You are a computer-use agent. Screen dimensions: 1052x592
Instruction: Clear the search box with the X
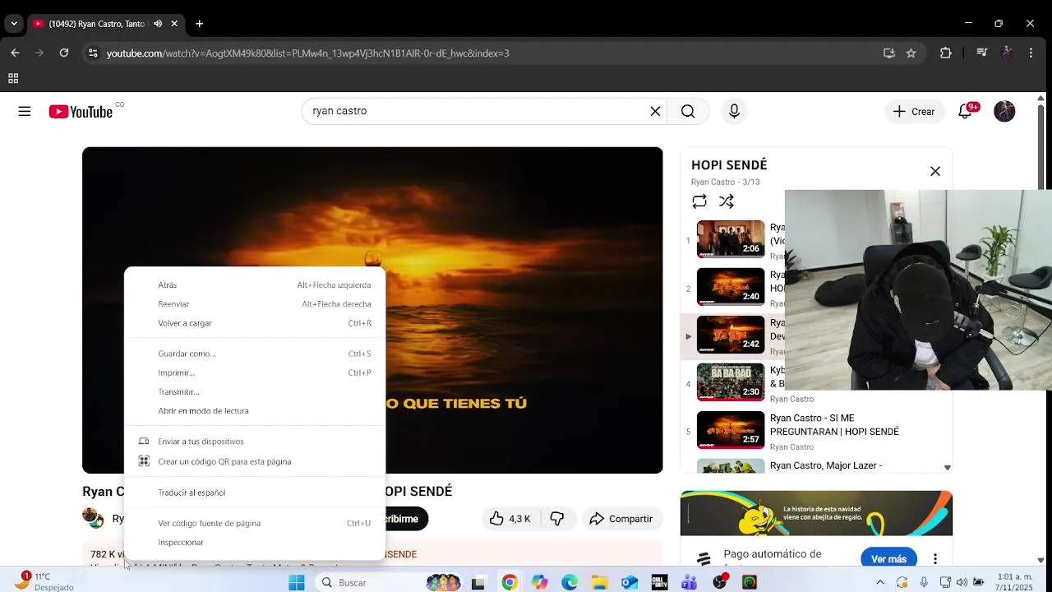(x=655, y=112)
